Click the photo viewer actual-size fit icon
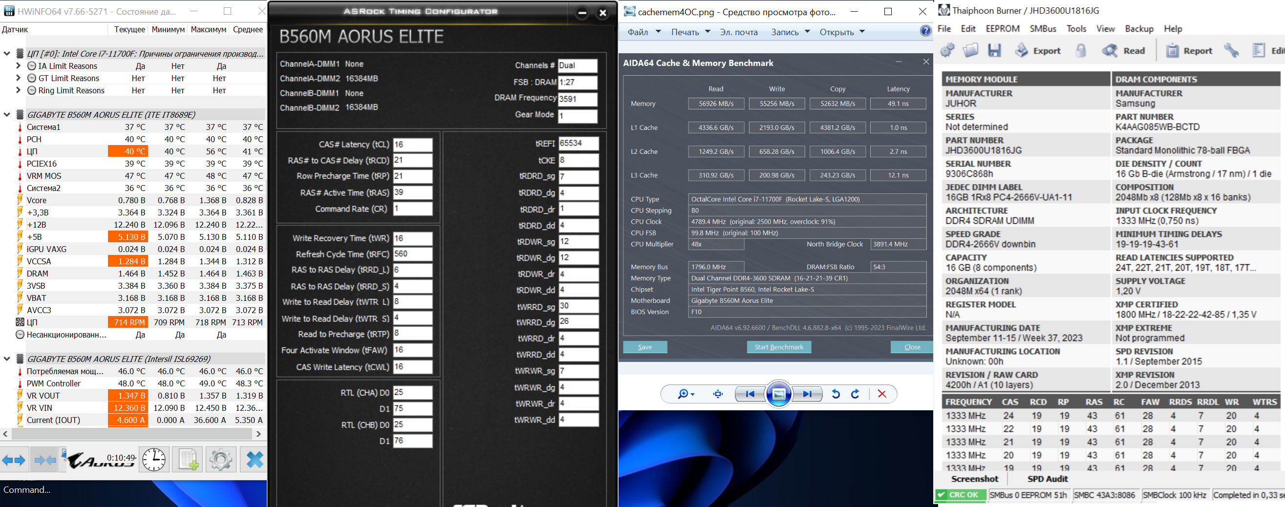 tap(718, 394)
